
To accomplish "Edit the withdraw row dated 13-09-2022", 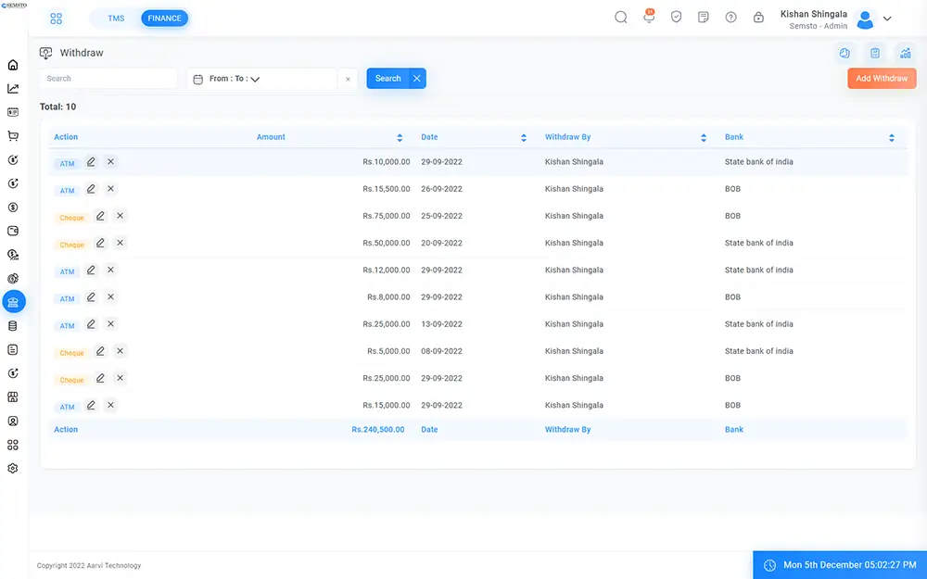I will [91, 324].
